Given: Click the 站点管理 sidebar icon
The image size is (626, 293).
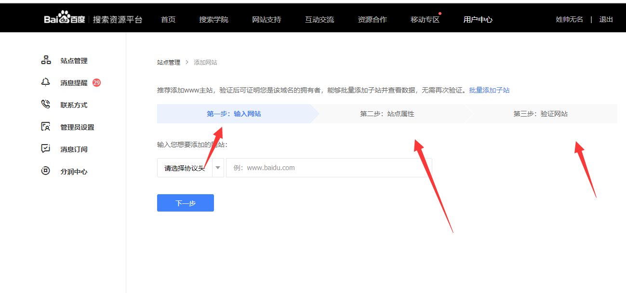Looking at the screenshot, I should click(x=46, y=60).
